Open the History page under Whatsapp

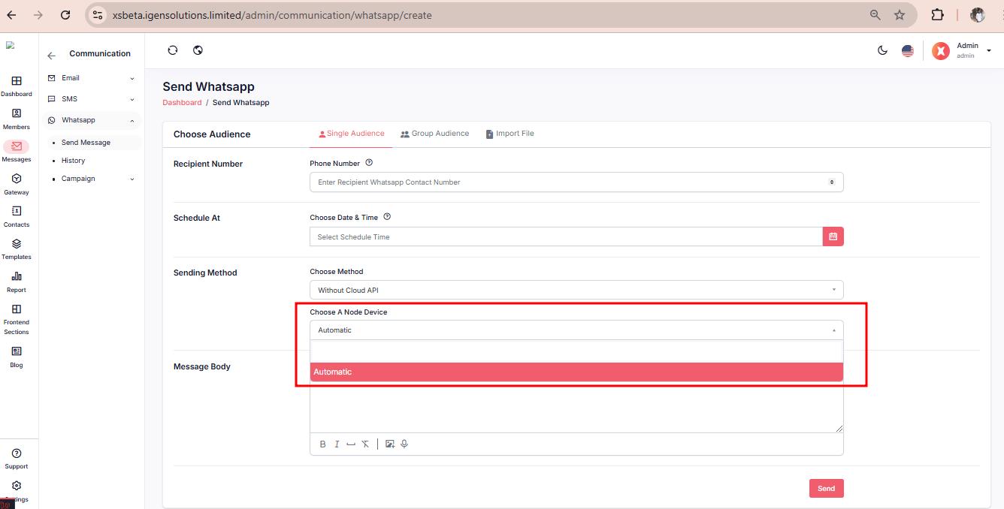click(73, 161)
